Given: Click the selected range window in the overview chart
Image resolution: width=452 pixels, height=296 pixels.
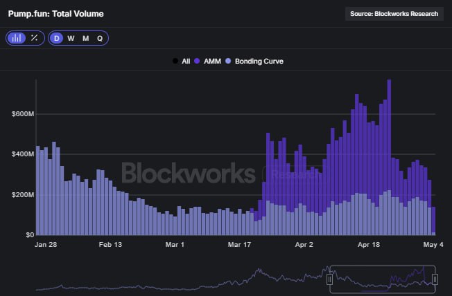Looking at the screenshot, I should (x=382, y=279).
